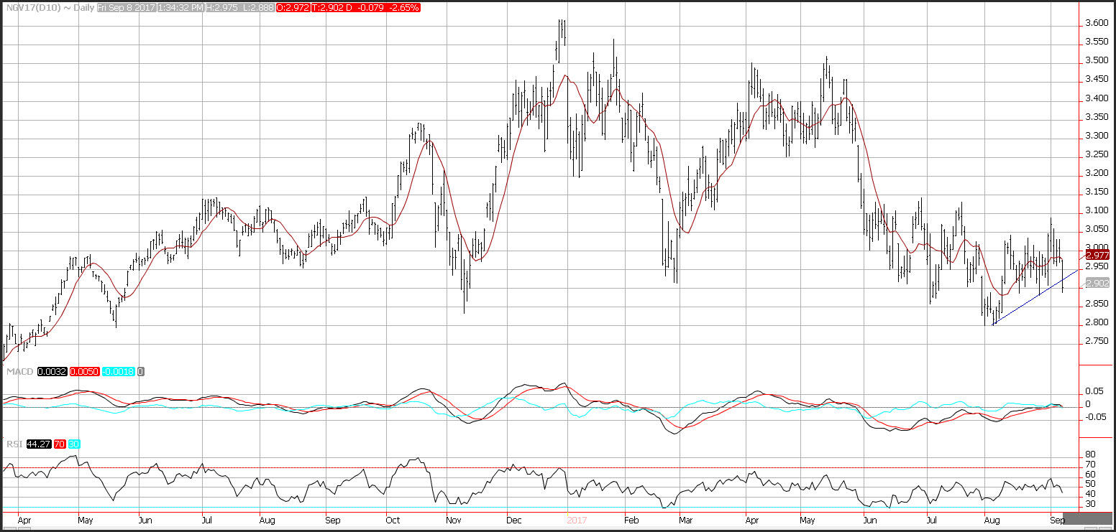Open the RSI indicator label
Screen dimensions: 1116x532
point(13,444)
